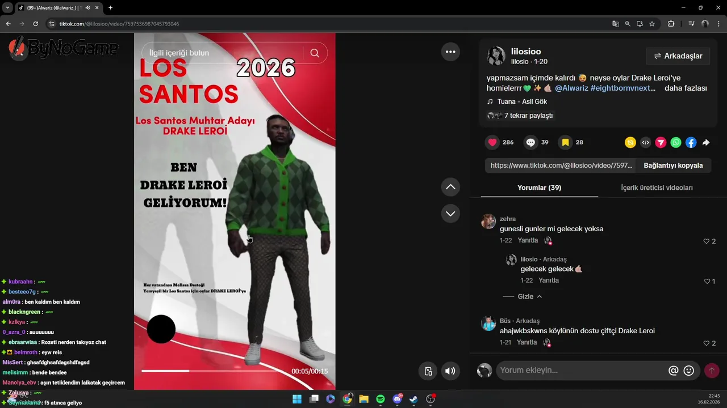This screenshot has width=727, height=408.
Task: Open the tab search dropdown arrow
Action: click(7, 8)
